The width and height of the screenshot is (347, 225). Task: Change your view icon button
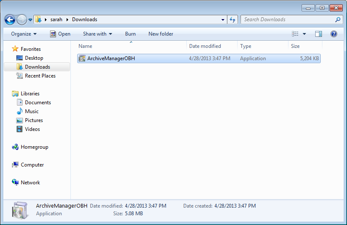295,34
